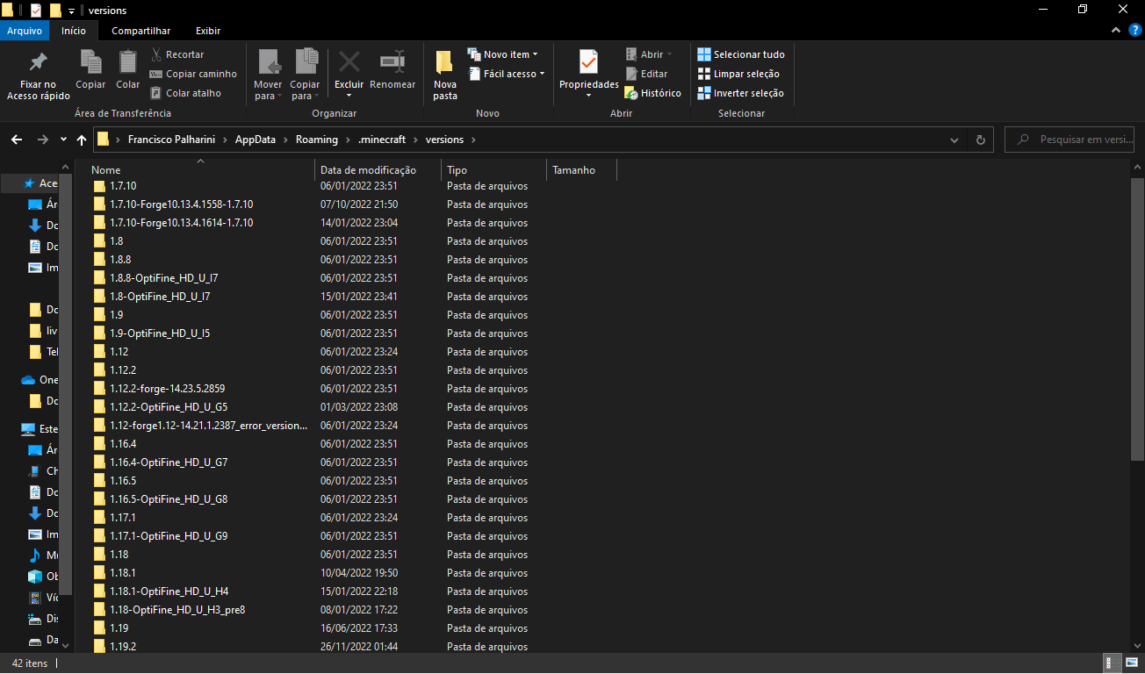Choose Colar atalho in the ribbon
The height and width of the screenshot is (674, 1145).
click(x=185, y=93)
